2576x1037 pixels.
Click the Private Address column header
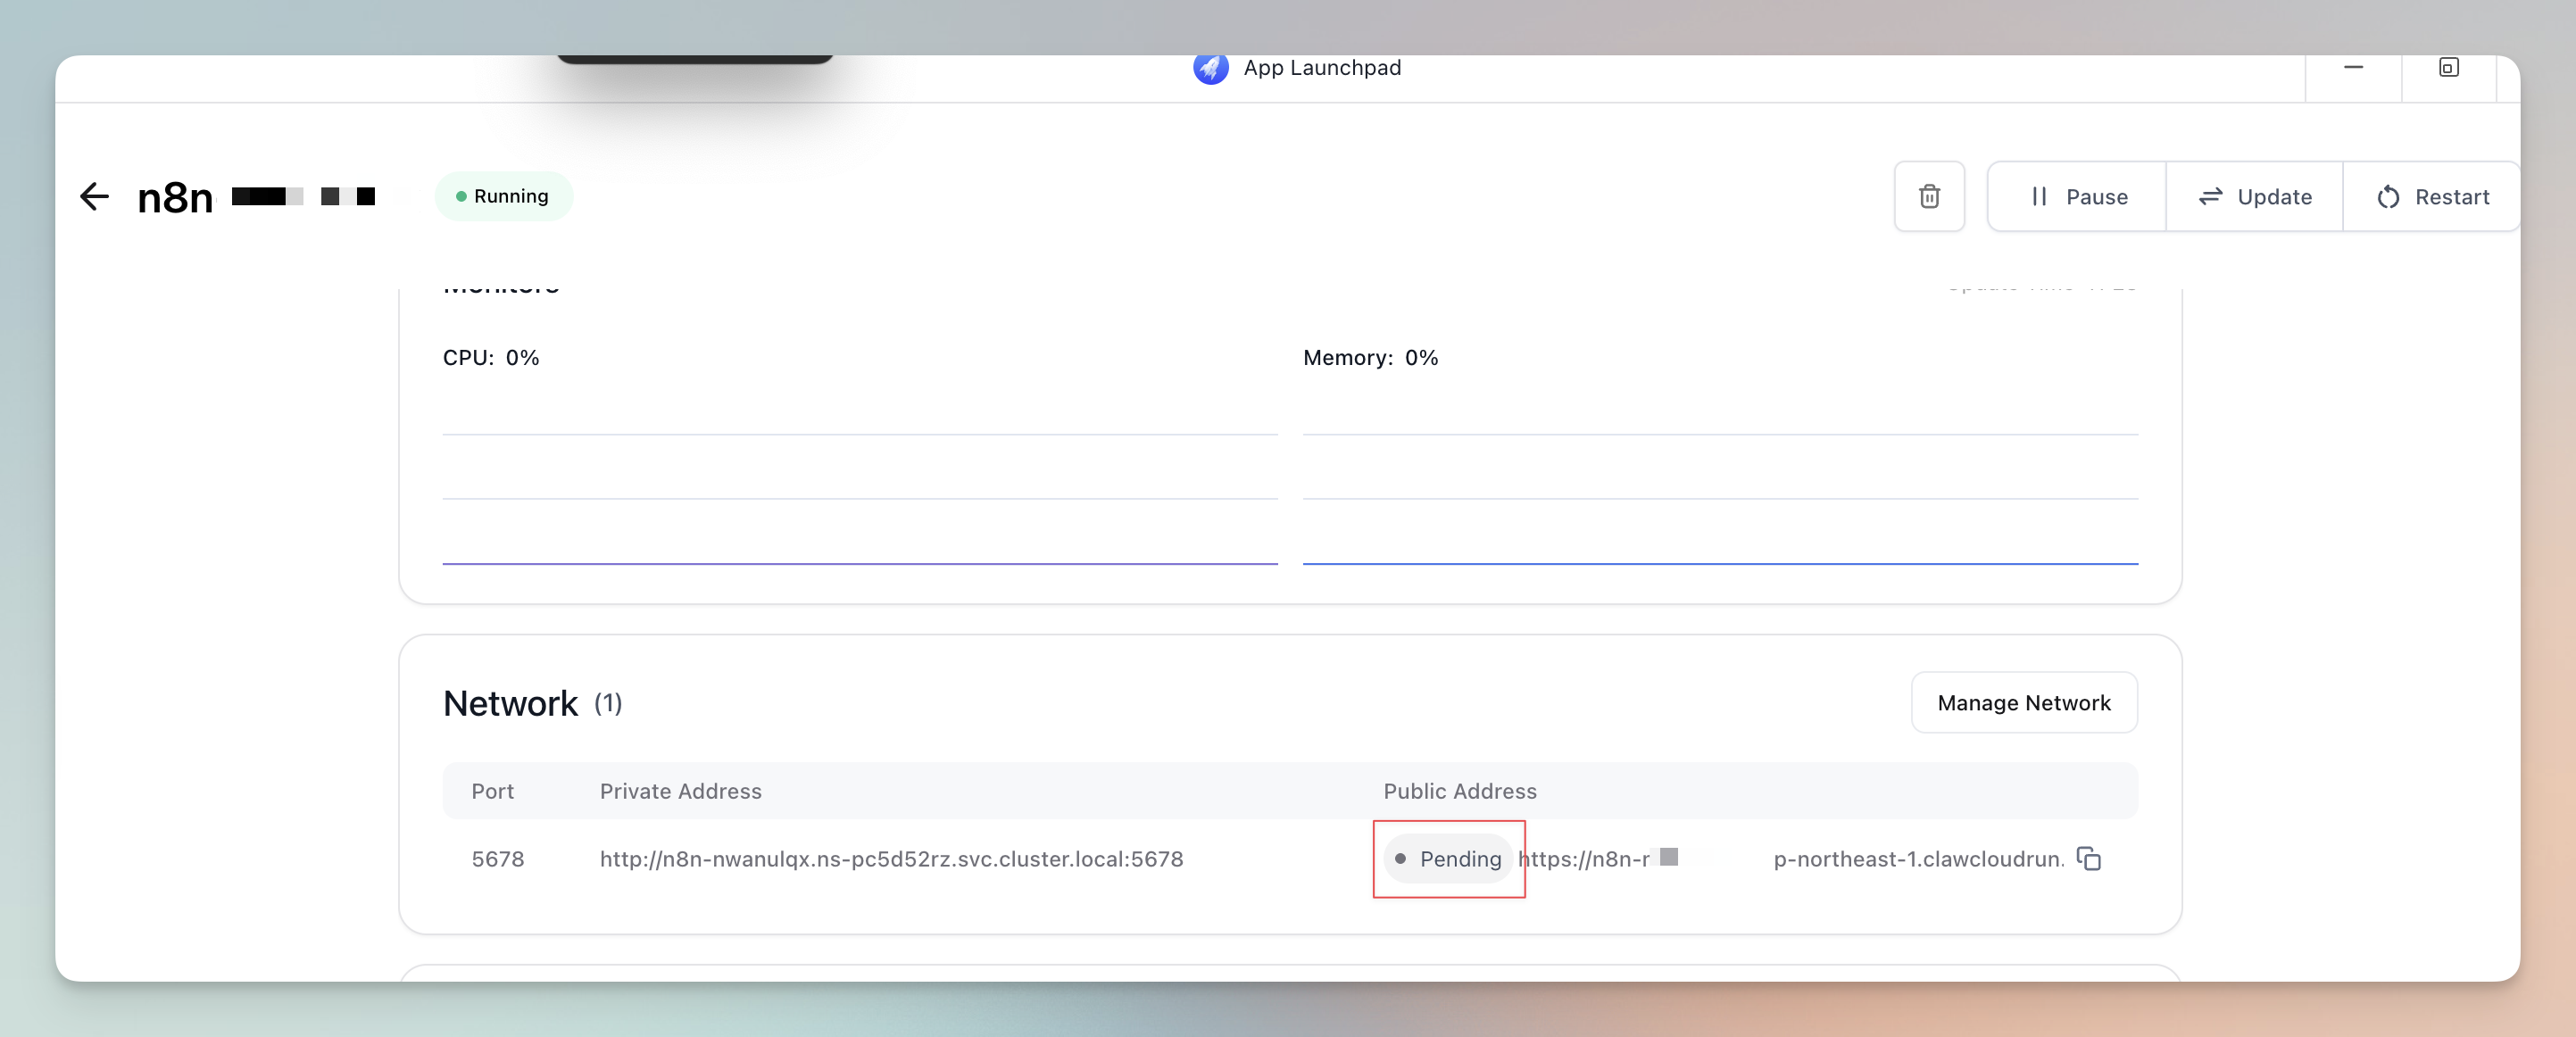coord(680,790)
